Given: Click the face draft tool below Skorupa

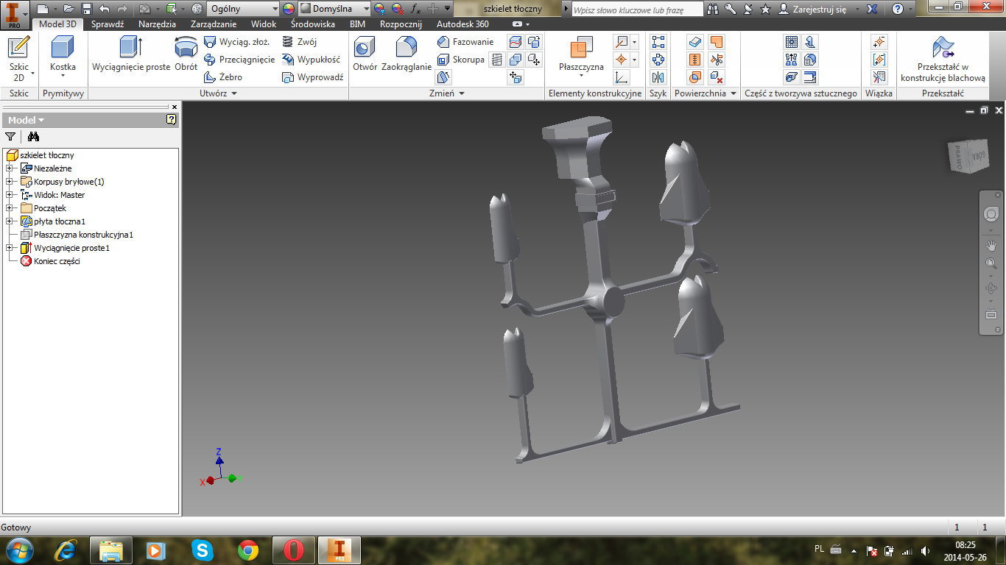Looking at the screenshot, I should tap(443, 77).
